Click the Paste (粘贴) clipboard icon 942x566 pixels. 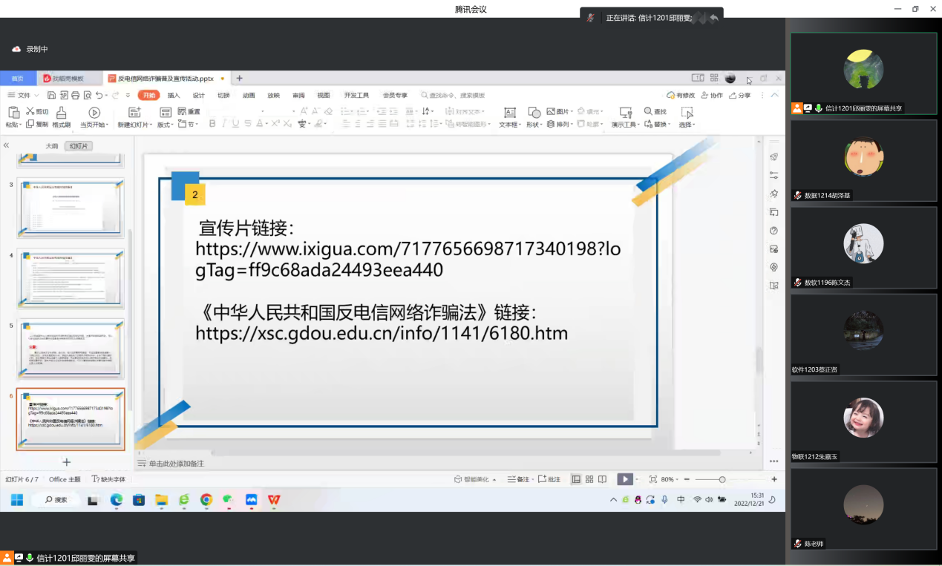13,112
